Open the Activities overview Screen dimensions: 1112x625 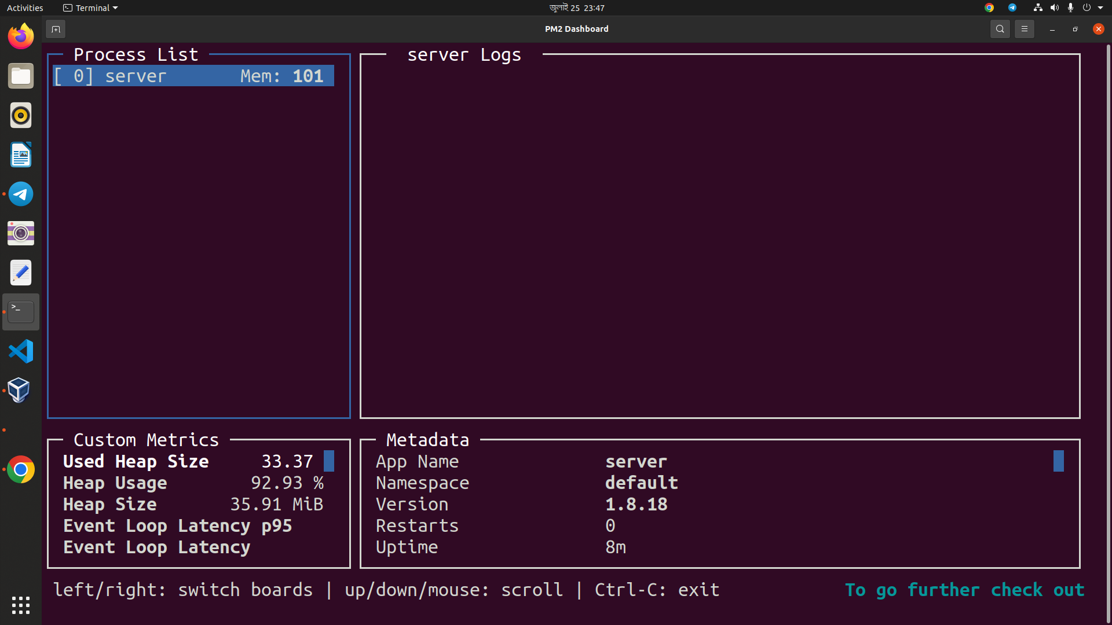pos(25,8)
